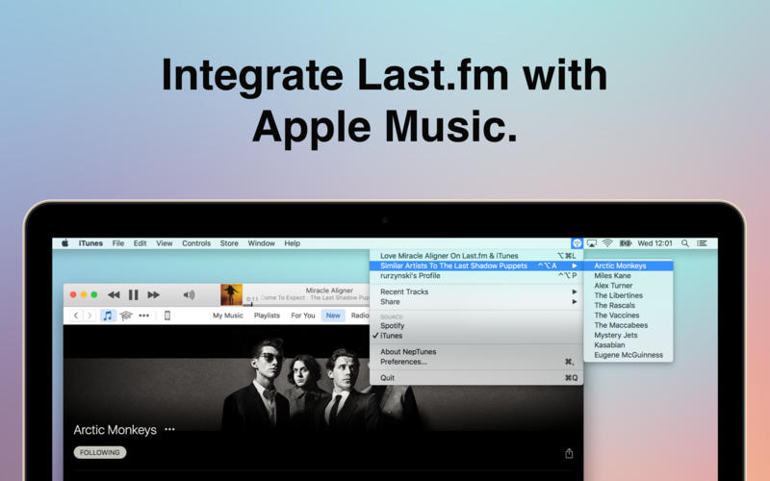Choose The Libertines in similar artists
Image resolution: width=770 pixels, height=481 pixels.
pyautogui.click(x=629, y=295)
